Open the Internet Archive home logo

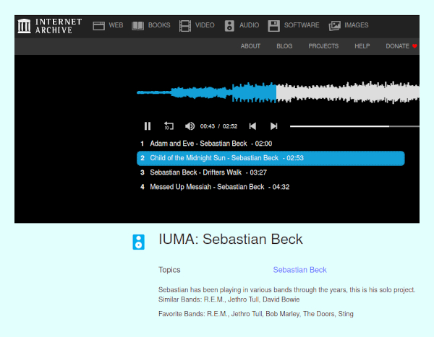(50, 26)
